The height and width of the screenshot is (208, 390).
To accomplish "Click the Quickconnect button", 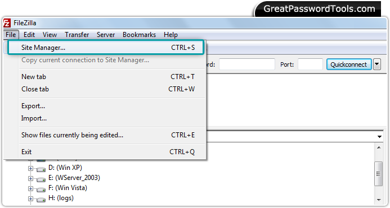I will pyautogui.click(x=349, y=64).
